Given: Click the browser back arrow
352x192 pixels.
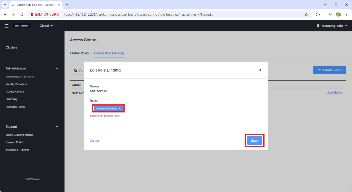Looking at the screenshot, I should click(5, 14).
